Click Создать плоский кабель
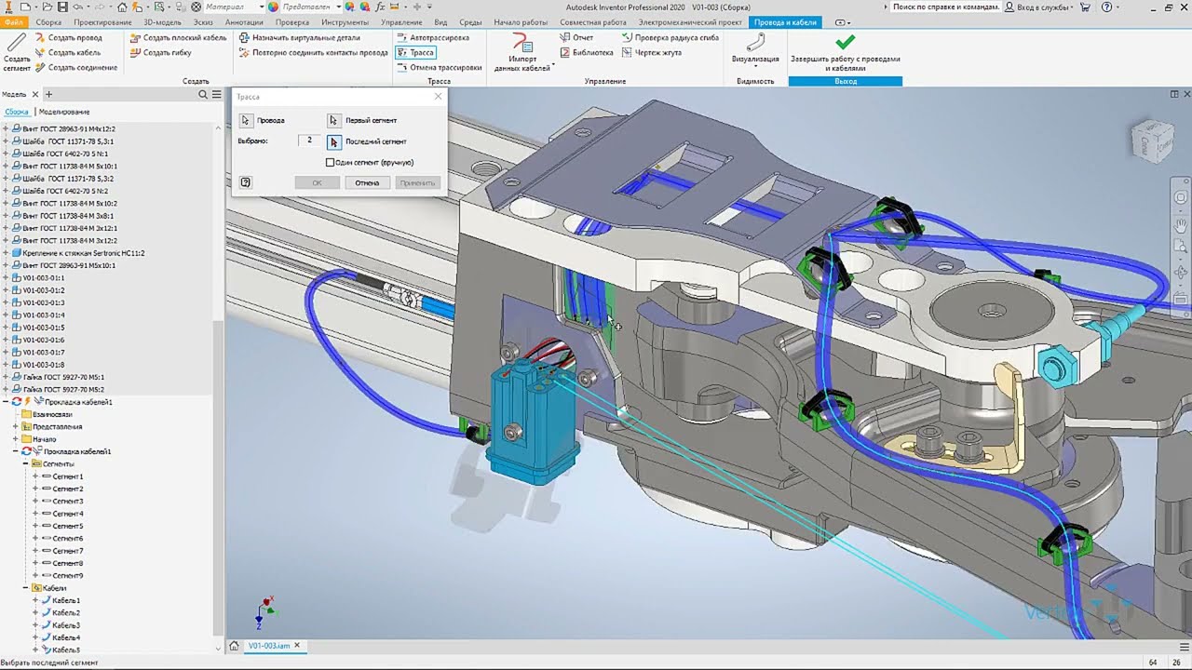 tap(178, 38)
